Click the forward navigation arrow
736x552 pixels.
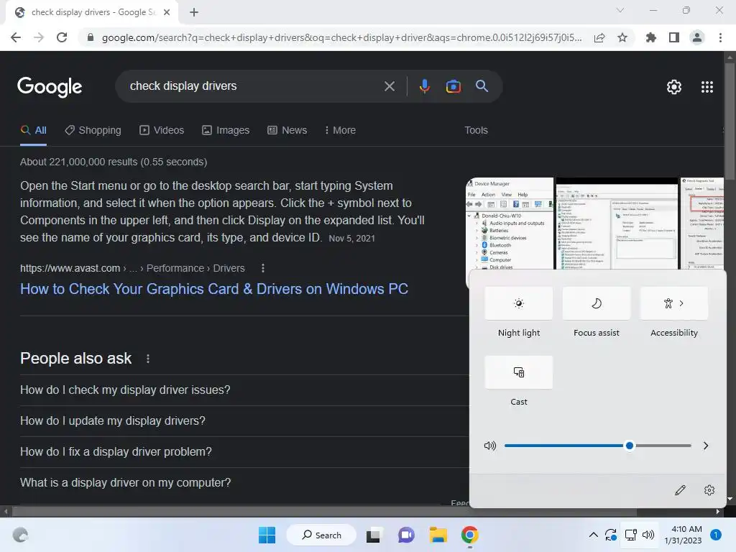pos(39,37)
